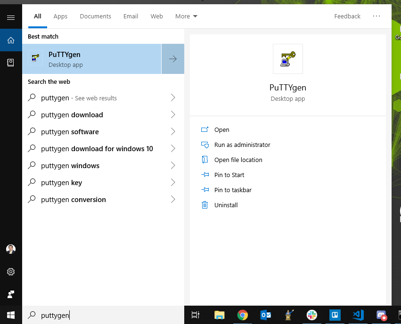Click the Windows Start button
The image size is (401, 324).
(x=11, y=315)
